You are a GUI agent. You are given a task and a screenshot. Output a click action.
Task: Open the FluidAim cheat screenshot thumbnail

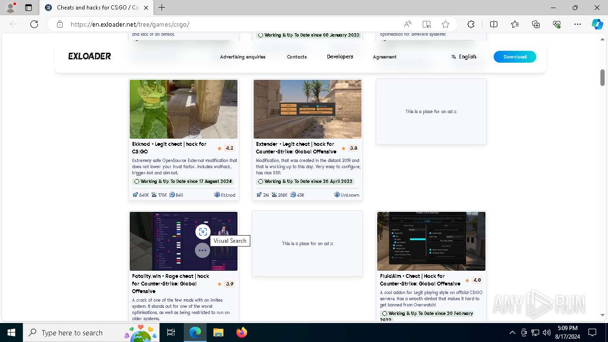click(431, 241)
